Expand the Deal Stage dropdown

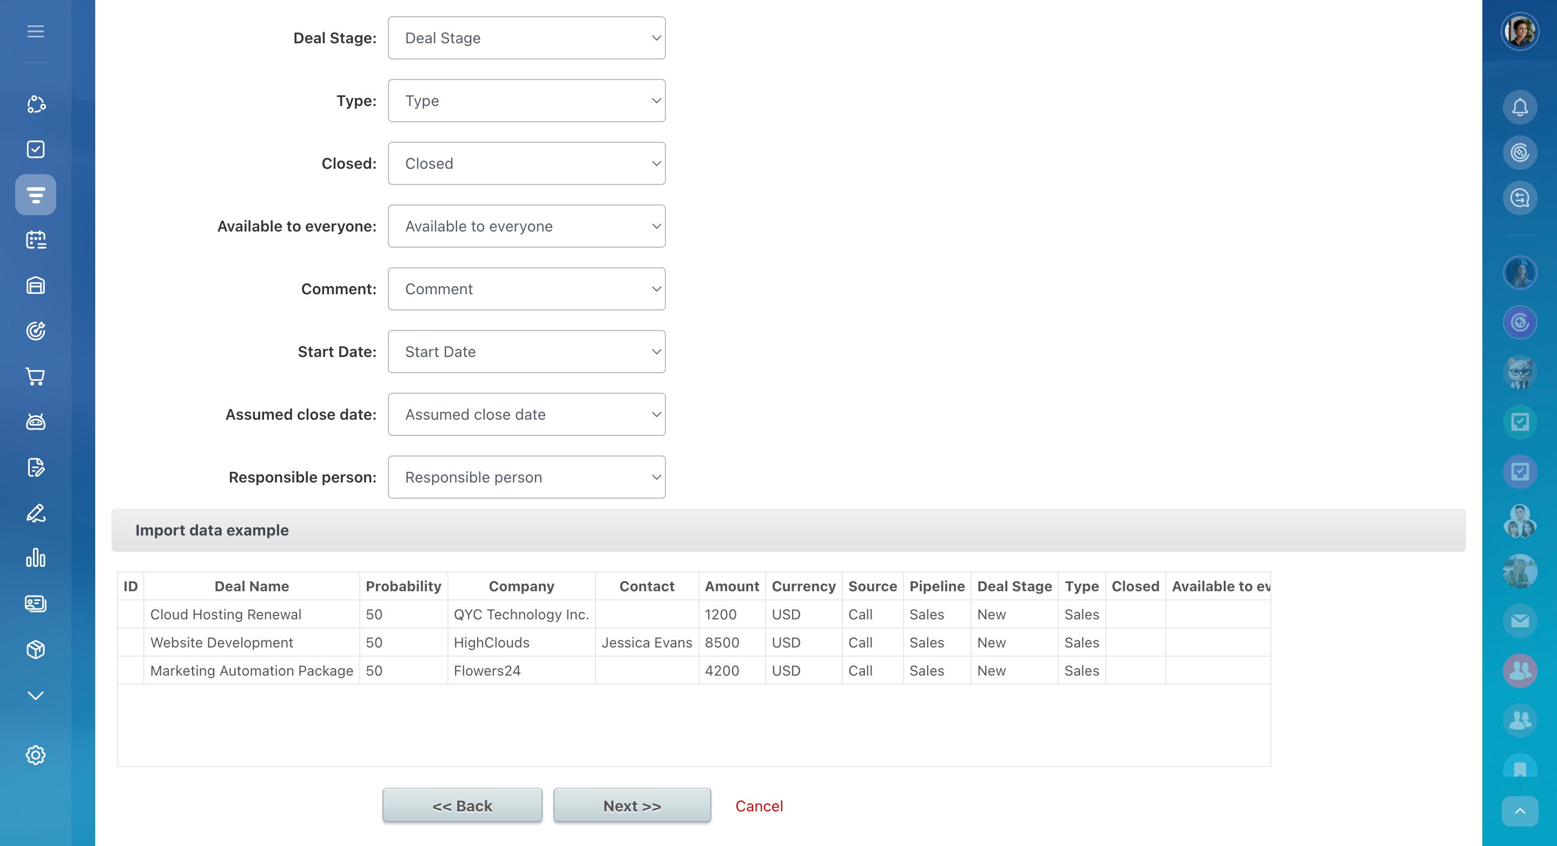coord(526,38)
